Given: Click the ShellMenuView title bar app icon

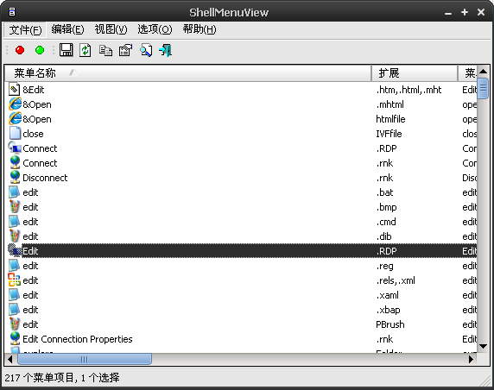Looking at the screenshot, I should point(12,12).
